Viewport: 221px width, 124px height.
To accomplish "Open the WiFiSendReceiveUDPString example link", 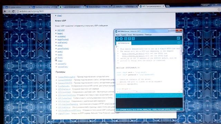I will coord(69,110).
